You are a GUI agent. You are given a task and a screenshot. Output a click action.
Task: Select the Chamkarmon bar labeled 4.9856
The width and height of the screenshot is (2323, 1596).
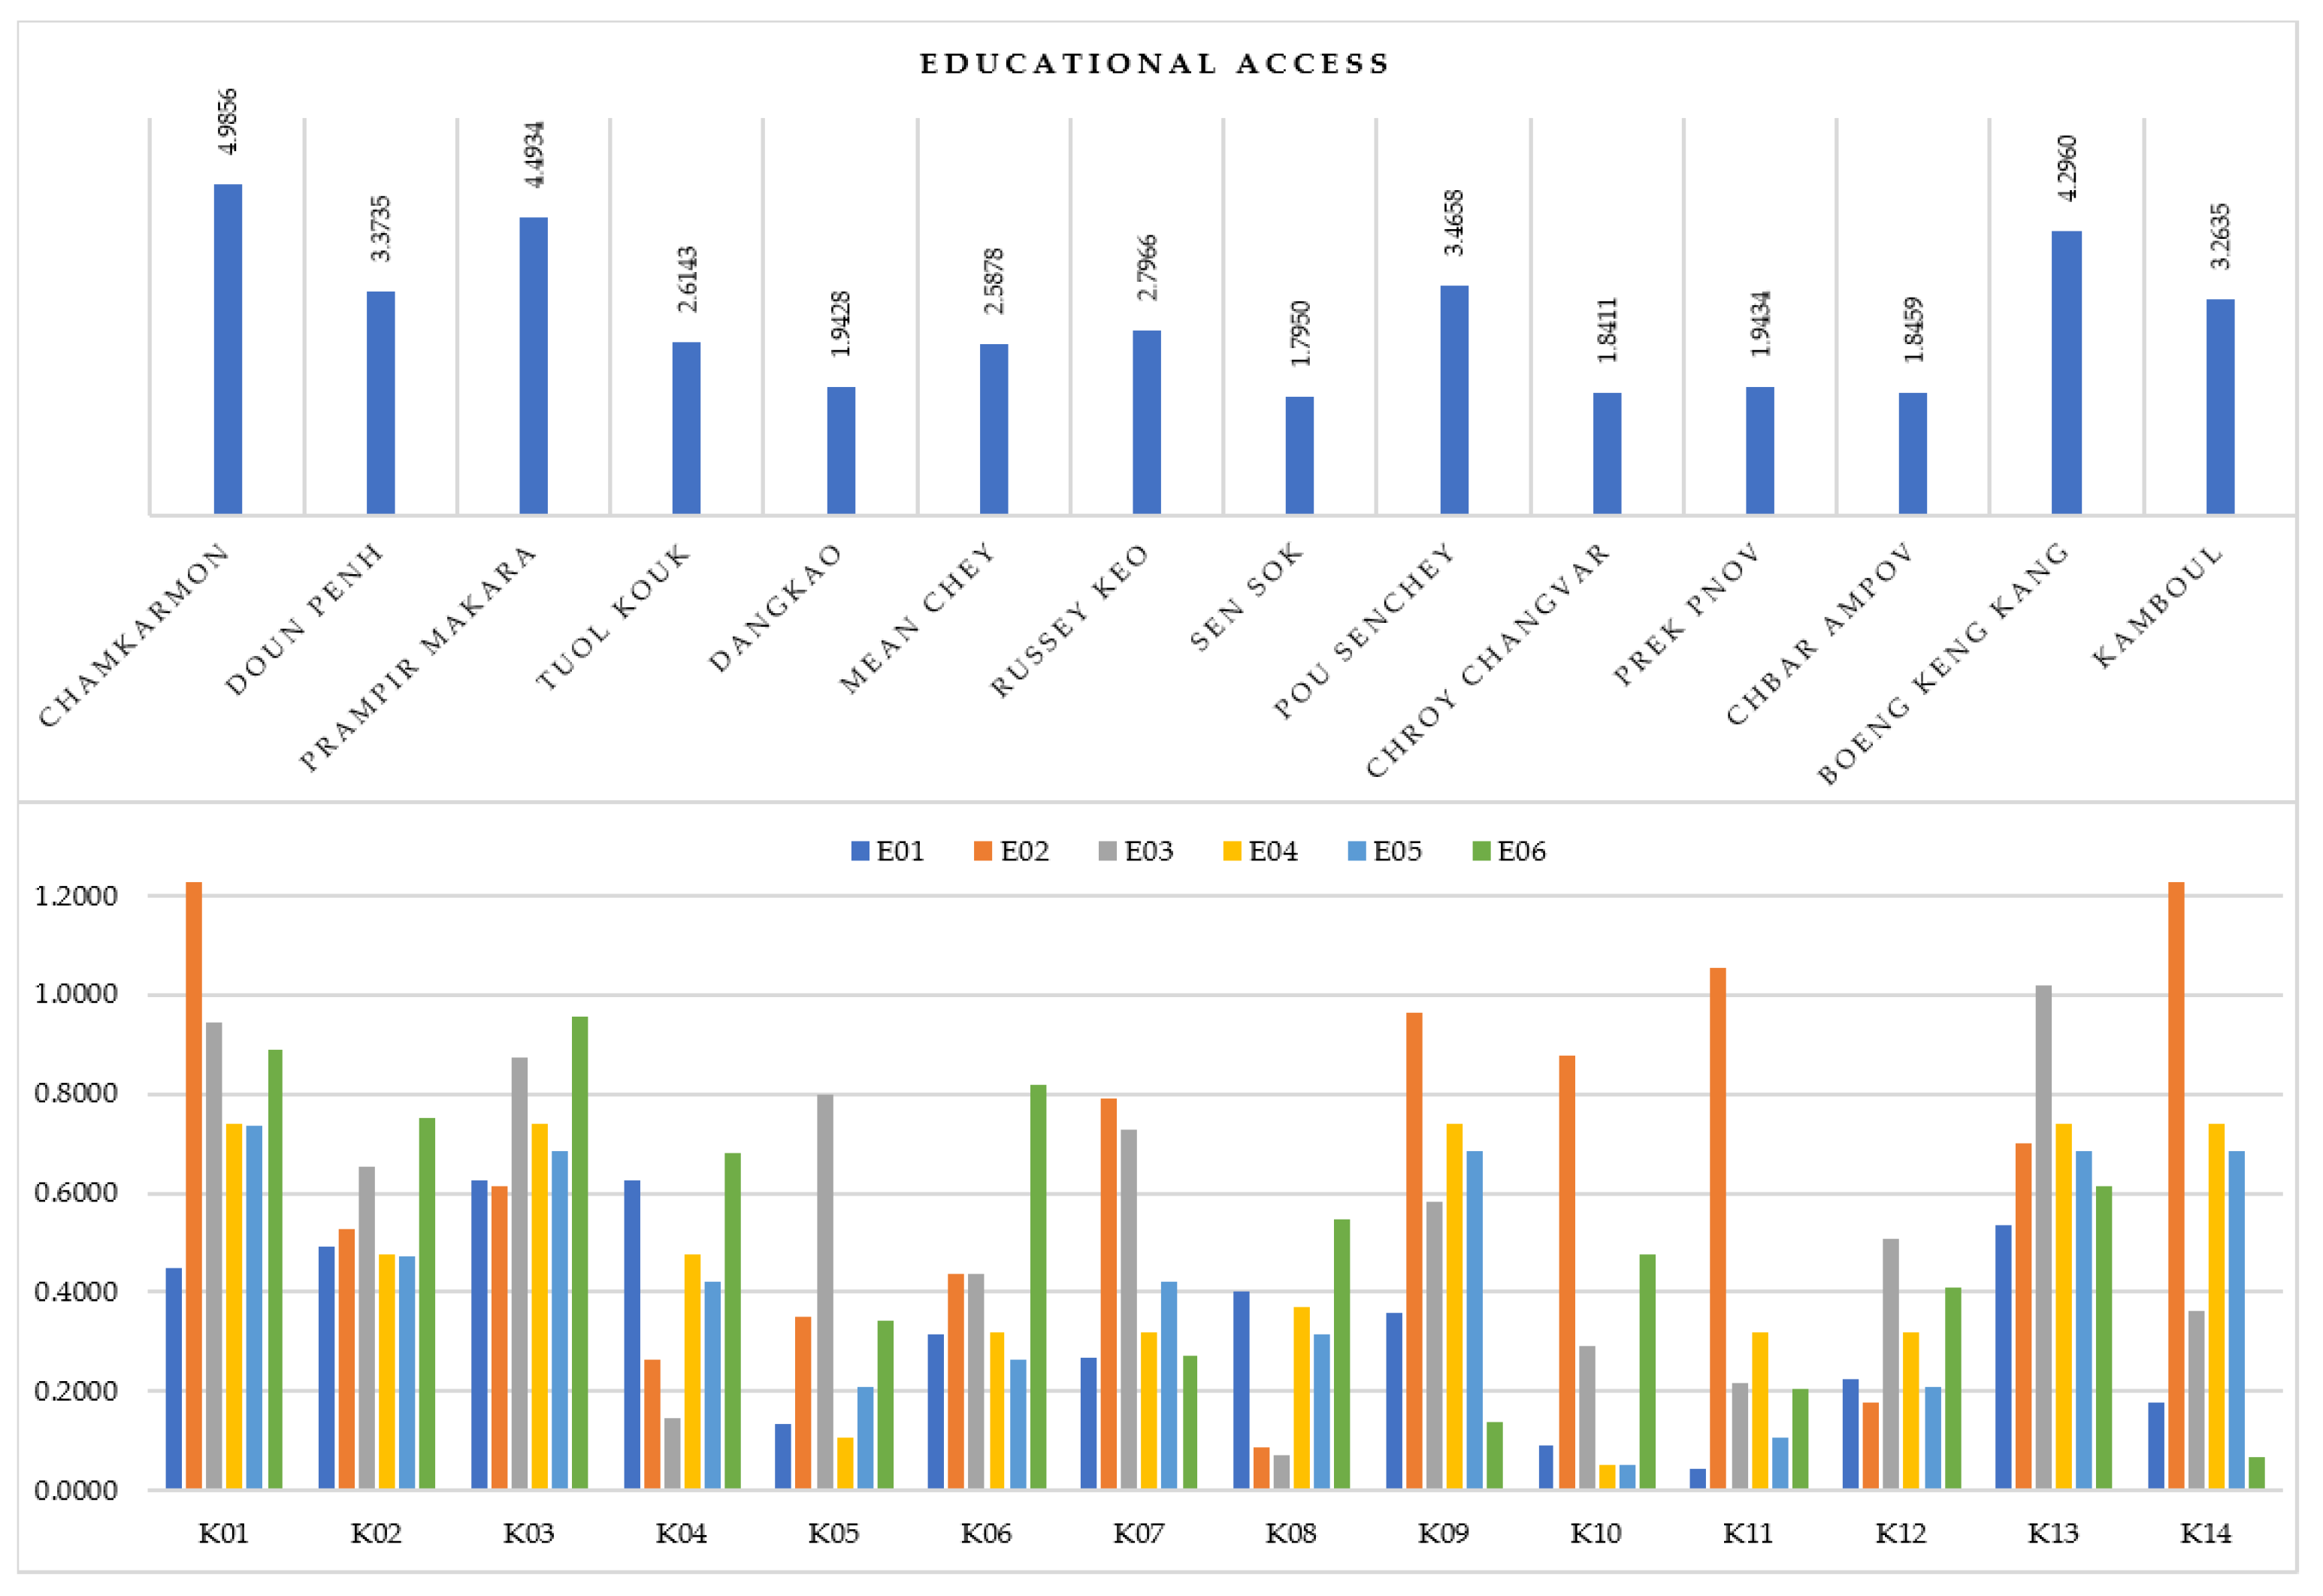pos(228,350)
